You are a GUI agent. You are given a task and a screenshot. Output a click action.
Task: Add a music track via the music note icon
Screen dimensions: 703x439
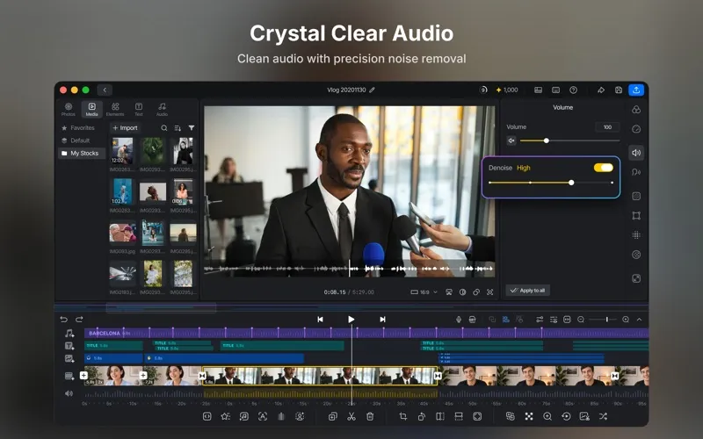pyautogui.click(x=69, y=334)
